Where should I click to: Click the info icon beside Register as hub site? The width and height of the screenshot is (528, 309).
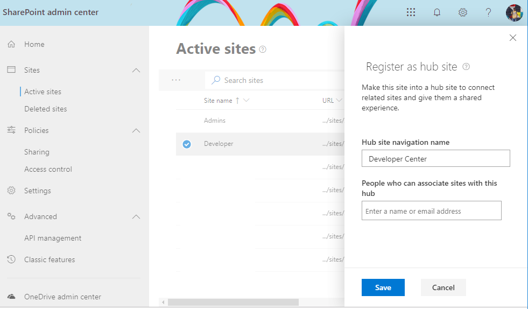click(x=466, y=67)
